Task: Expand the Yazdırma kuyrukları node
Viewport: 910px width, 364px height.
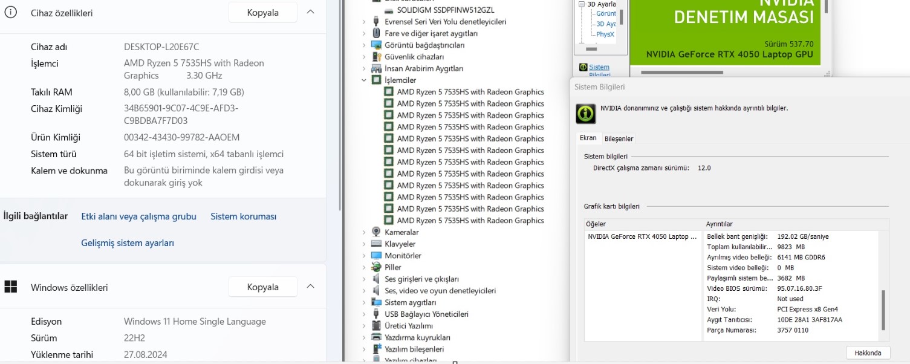Action: [364, 337]
